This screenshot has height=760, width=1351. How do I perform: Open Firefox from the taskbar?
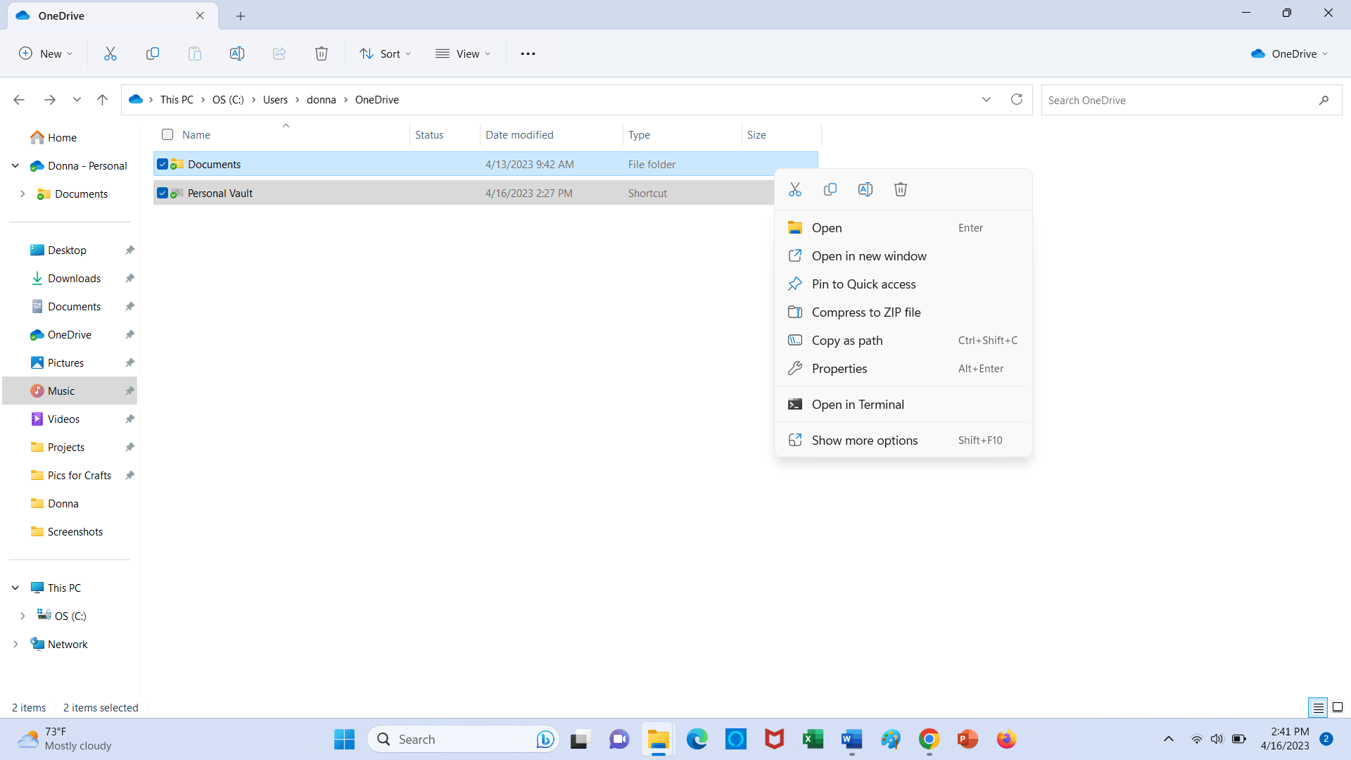1006,739
